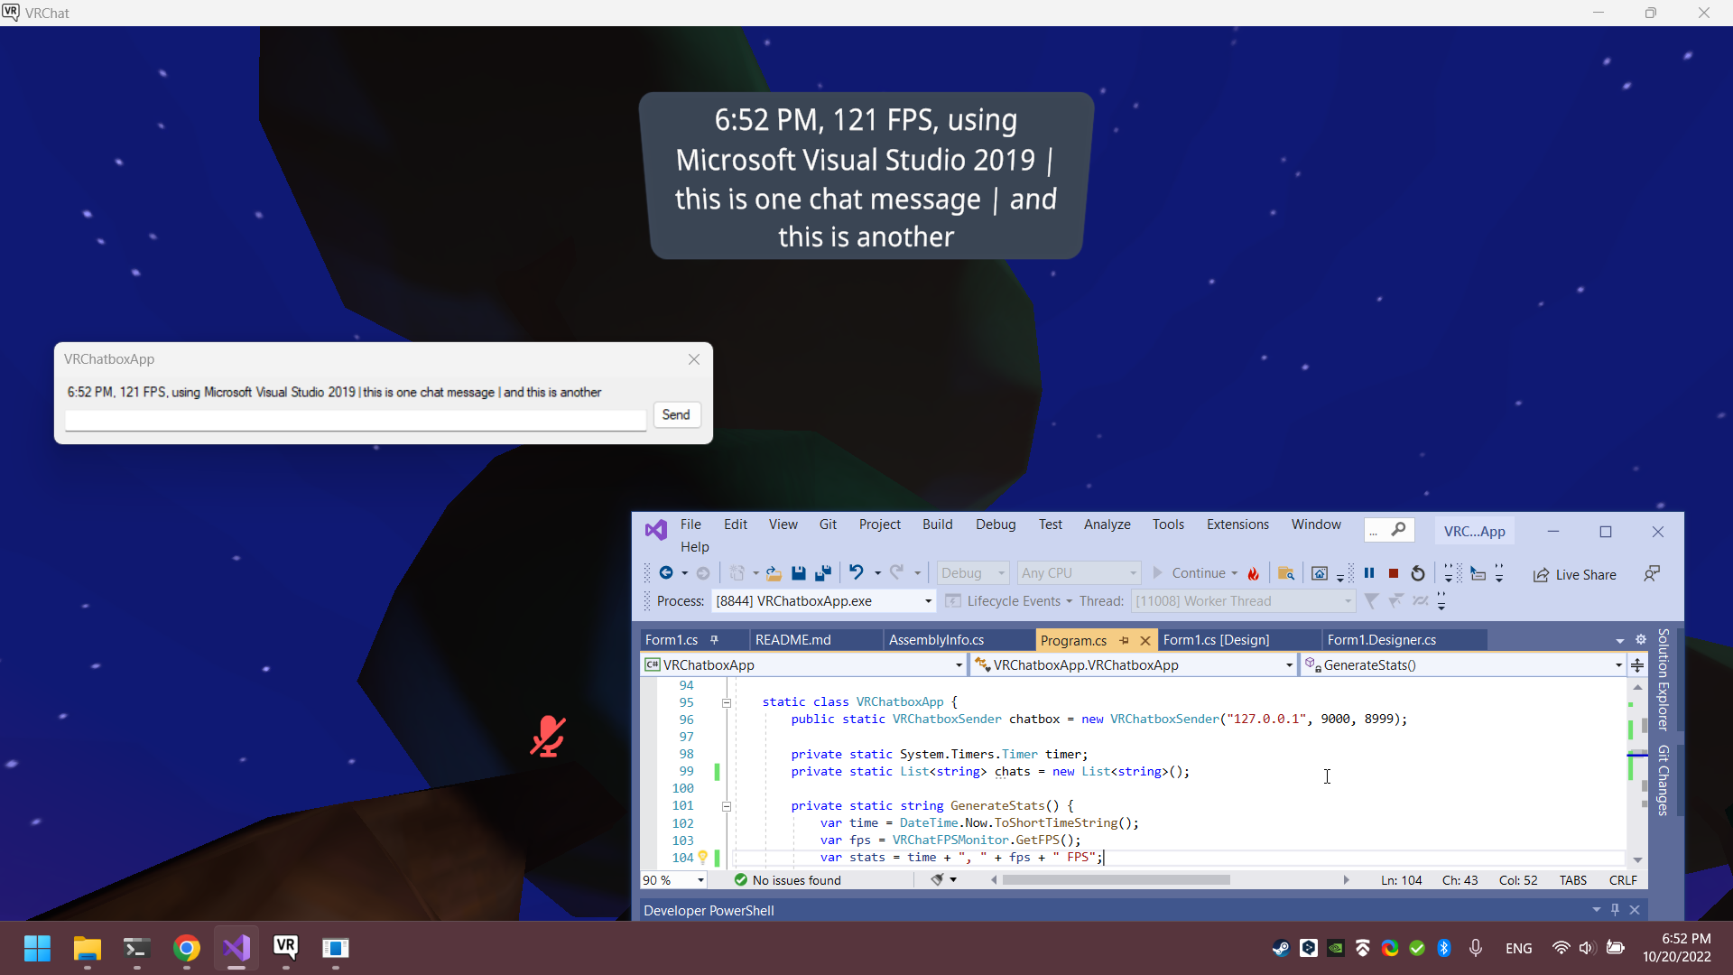Viewport: 1733px width, 975px height.
Task: Close the Developer PowerShell panel
Action: 1635,910
